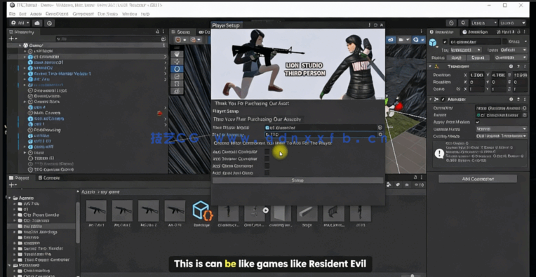The image size is (536, 277).
Task: Toggle Apply Root Motion checkbox
Action: pyautogui.click(x=478, y=122)
